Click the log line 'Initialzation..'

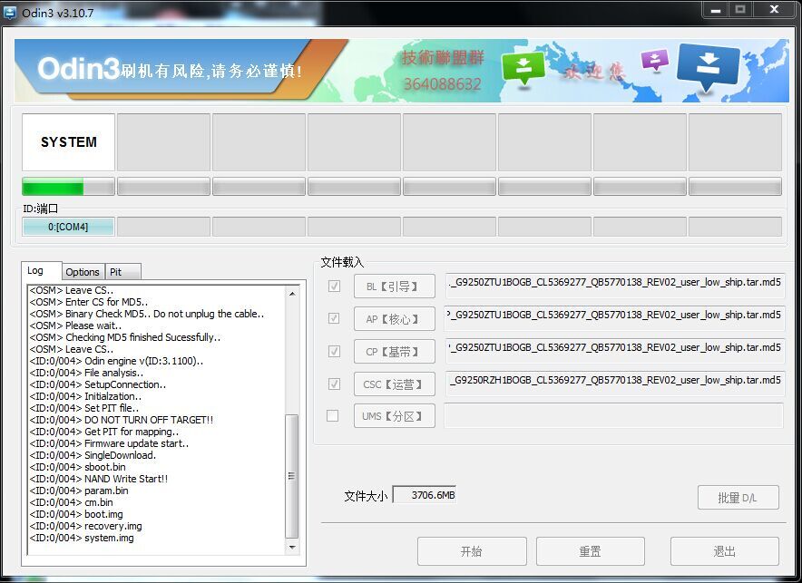click(x=85, y=396)
